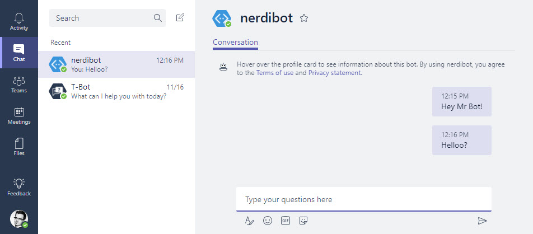Favorite nerdibot with the star icon

(304, 18)
